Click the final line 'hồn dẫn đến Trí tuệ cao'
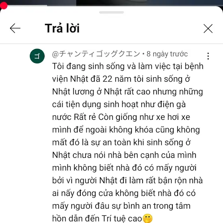The height and width of the screenshot is (223, 223). (97, 219)
